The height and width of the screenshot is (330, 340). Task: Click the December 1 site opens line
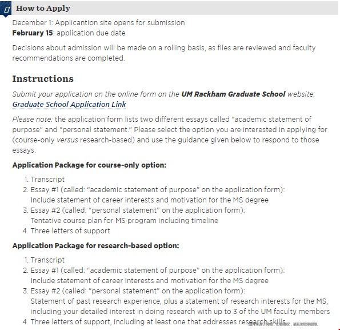[x=98, y=23]
